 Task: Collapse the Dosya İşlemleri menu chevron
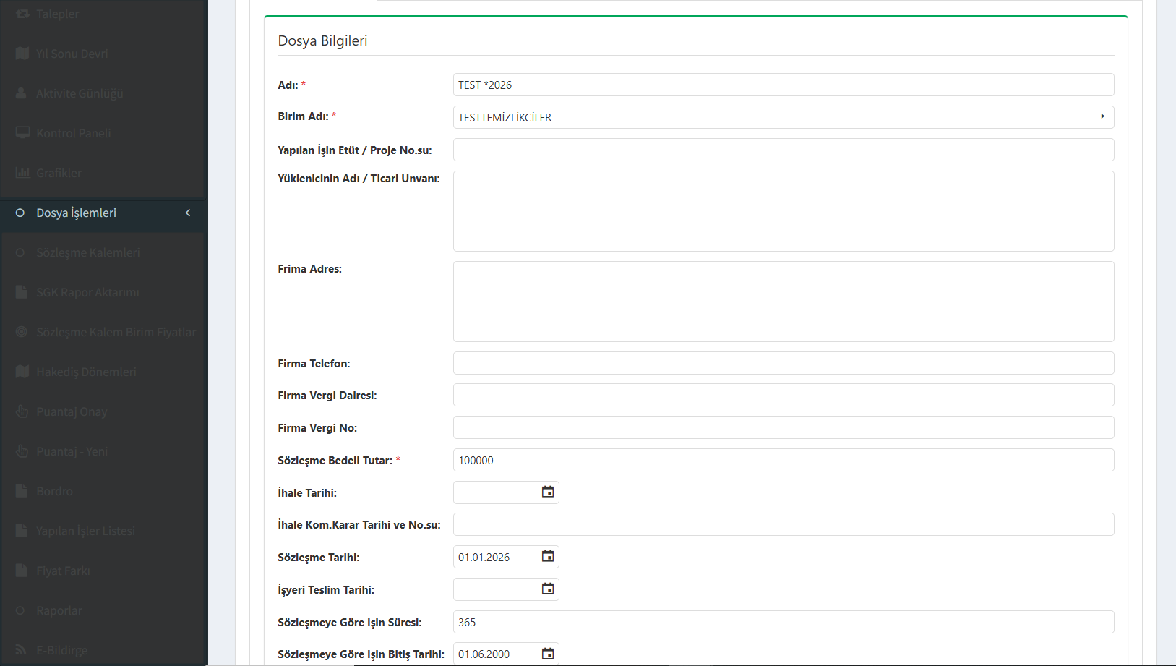pos(188,213)
